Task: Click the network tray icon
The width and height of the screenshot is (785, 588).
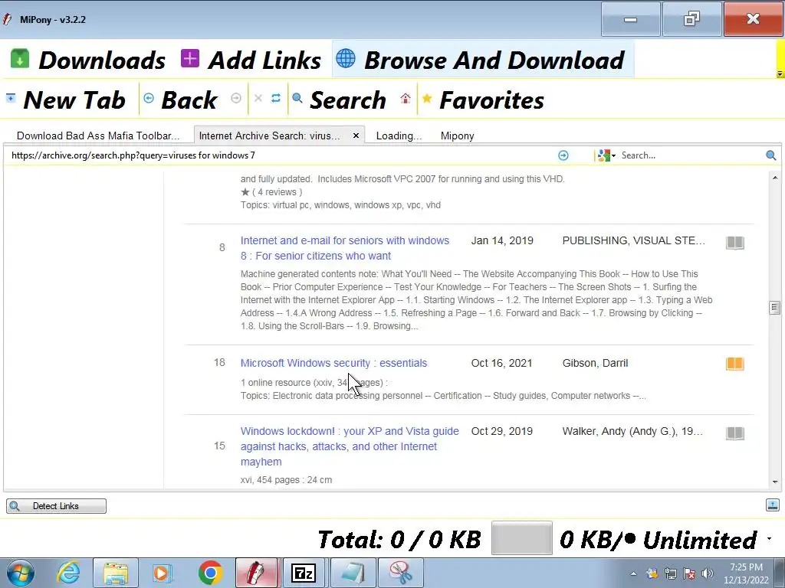Action: 670,573
